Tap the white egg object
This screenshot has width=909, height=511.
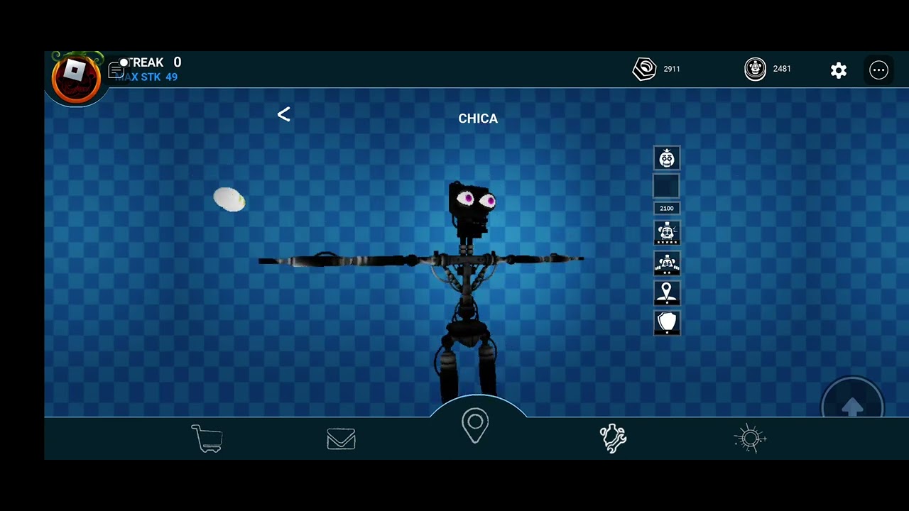[x=229, y=199]
